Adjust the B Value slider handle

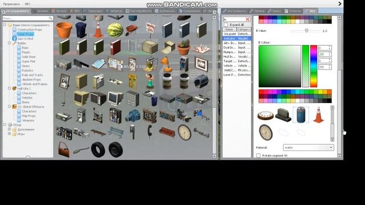(307, 30)
